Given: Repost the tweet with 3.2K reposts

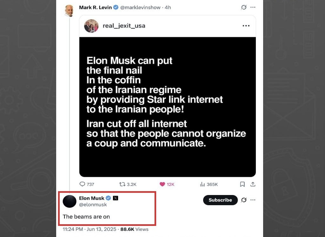Looking at the screenshot, I should (x=122, y=184).
